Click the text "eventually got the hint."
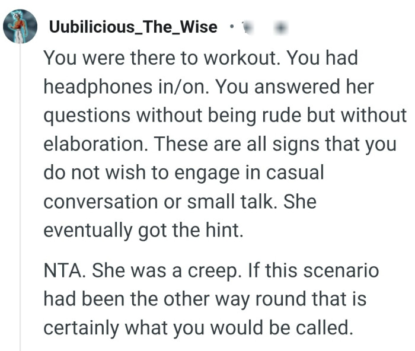Viewport: 415px width, 351px height. (x=143, y=230)
